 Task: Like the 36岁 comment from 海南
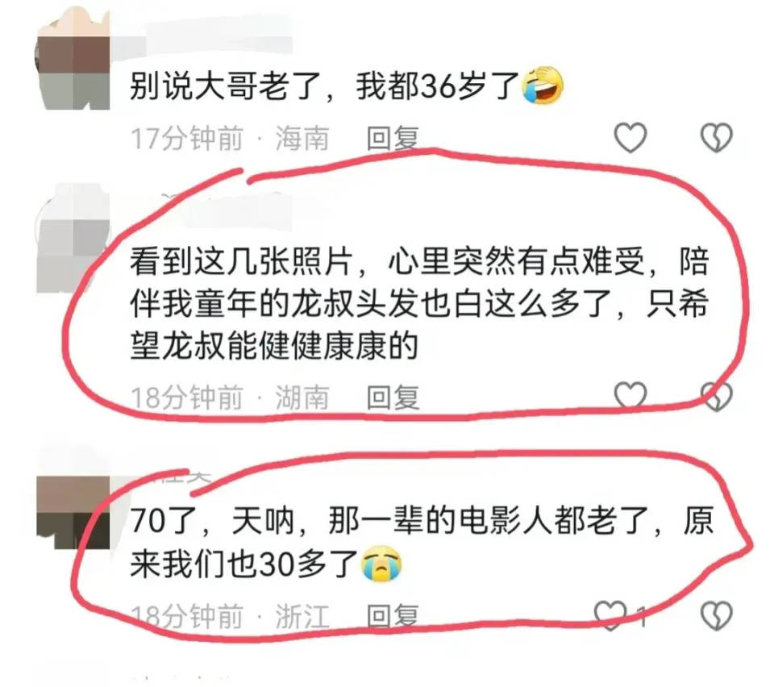click(x=630, y=137)
